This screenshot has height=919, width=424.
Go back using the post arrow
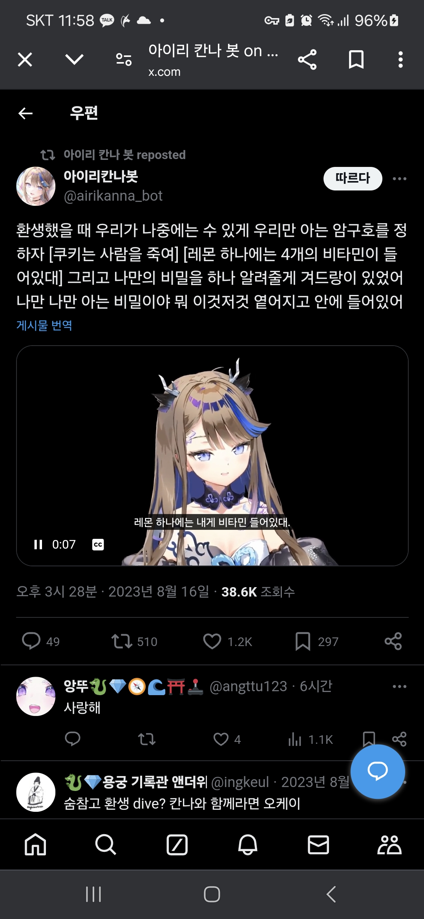(x=26, y=114)
